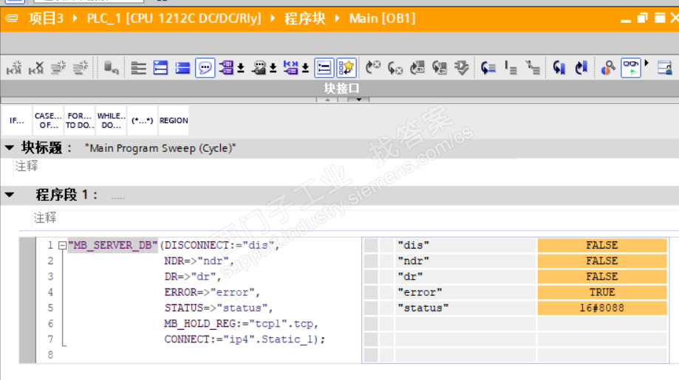Image resolution: width=679 pixels, height=380 pixels.
Task: Click the blue tag navigation icon
Action: click(x=290, y=68)
